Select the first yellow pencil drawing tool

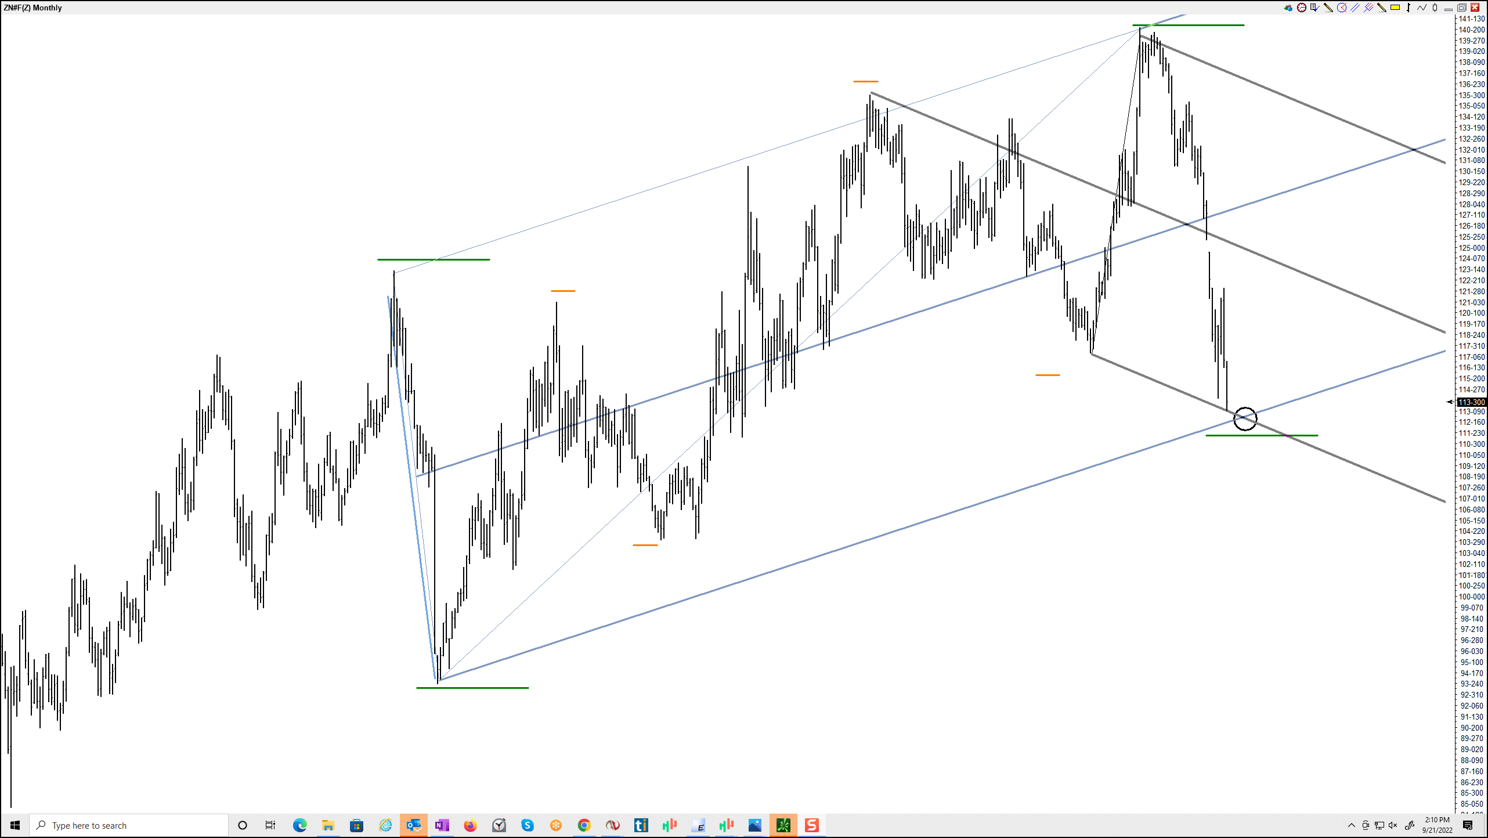point(1328,8)
